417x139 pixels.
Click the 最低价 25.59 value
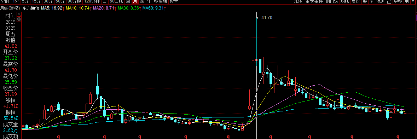11,82
